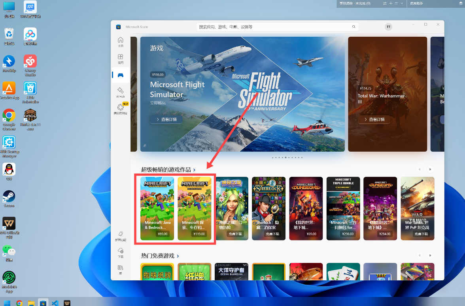Image resolution: width=465 pixels, height=306 pixels.
Task: Expand the top free games section chevron
Action: (178, 256)
